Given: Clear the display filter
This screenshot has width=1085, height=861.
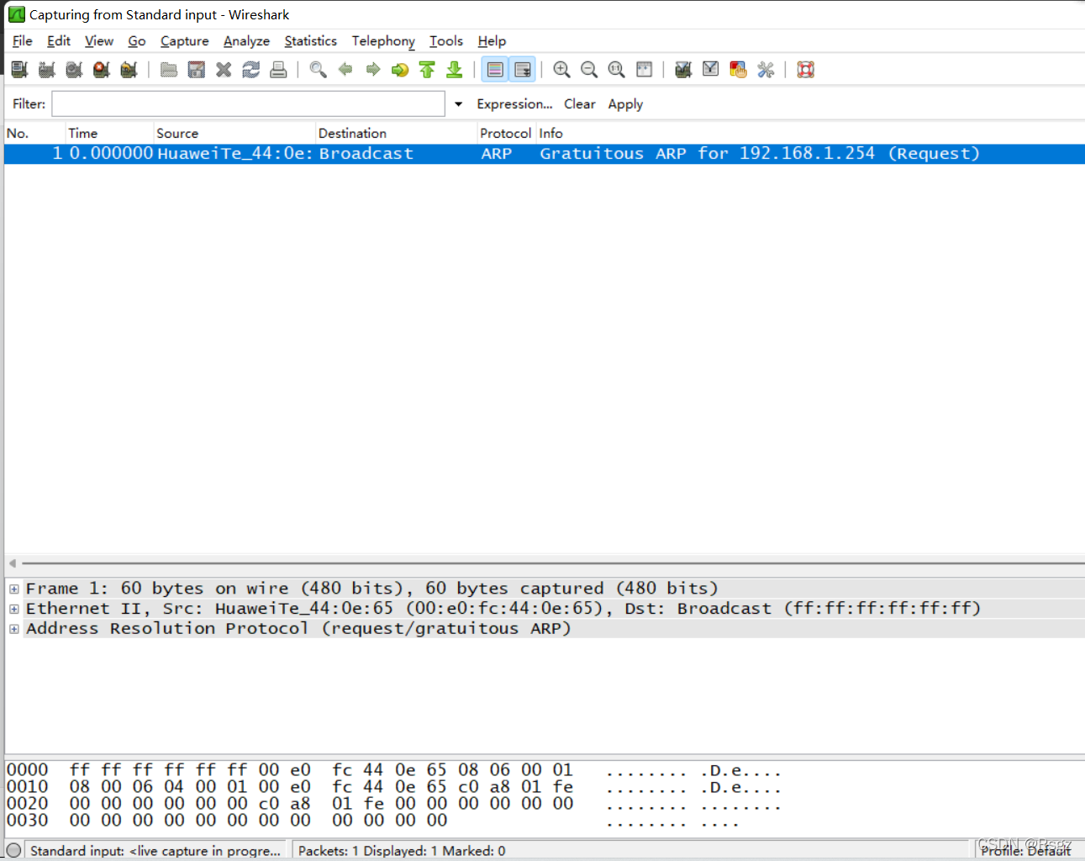Looking at the screenshot, I should pyautogui.click(x=579, y=103).
